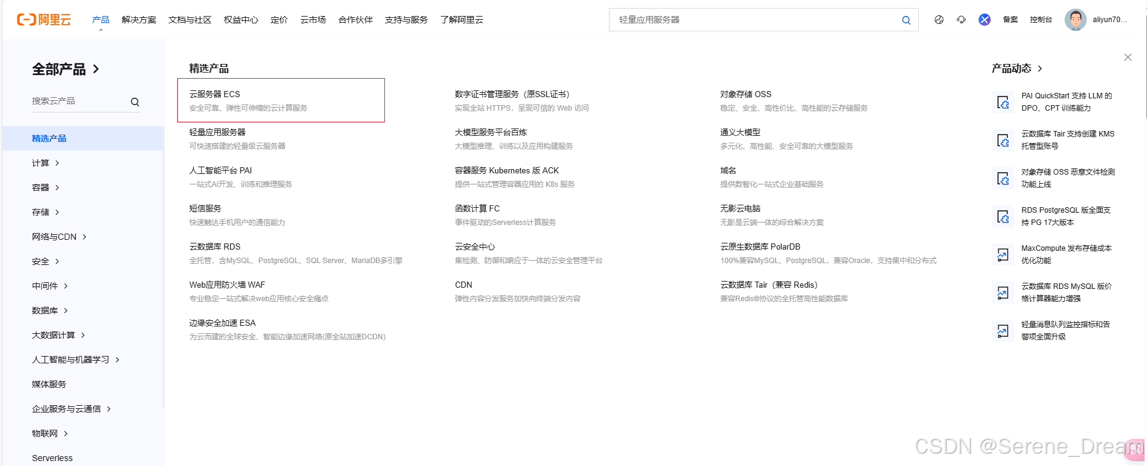The image size is (1147, 466).
Task: Close the products panel with X icon
Action: [1127, 57]
